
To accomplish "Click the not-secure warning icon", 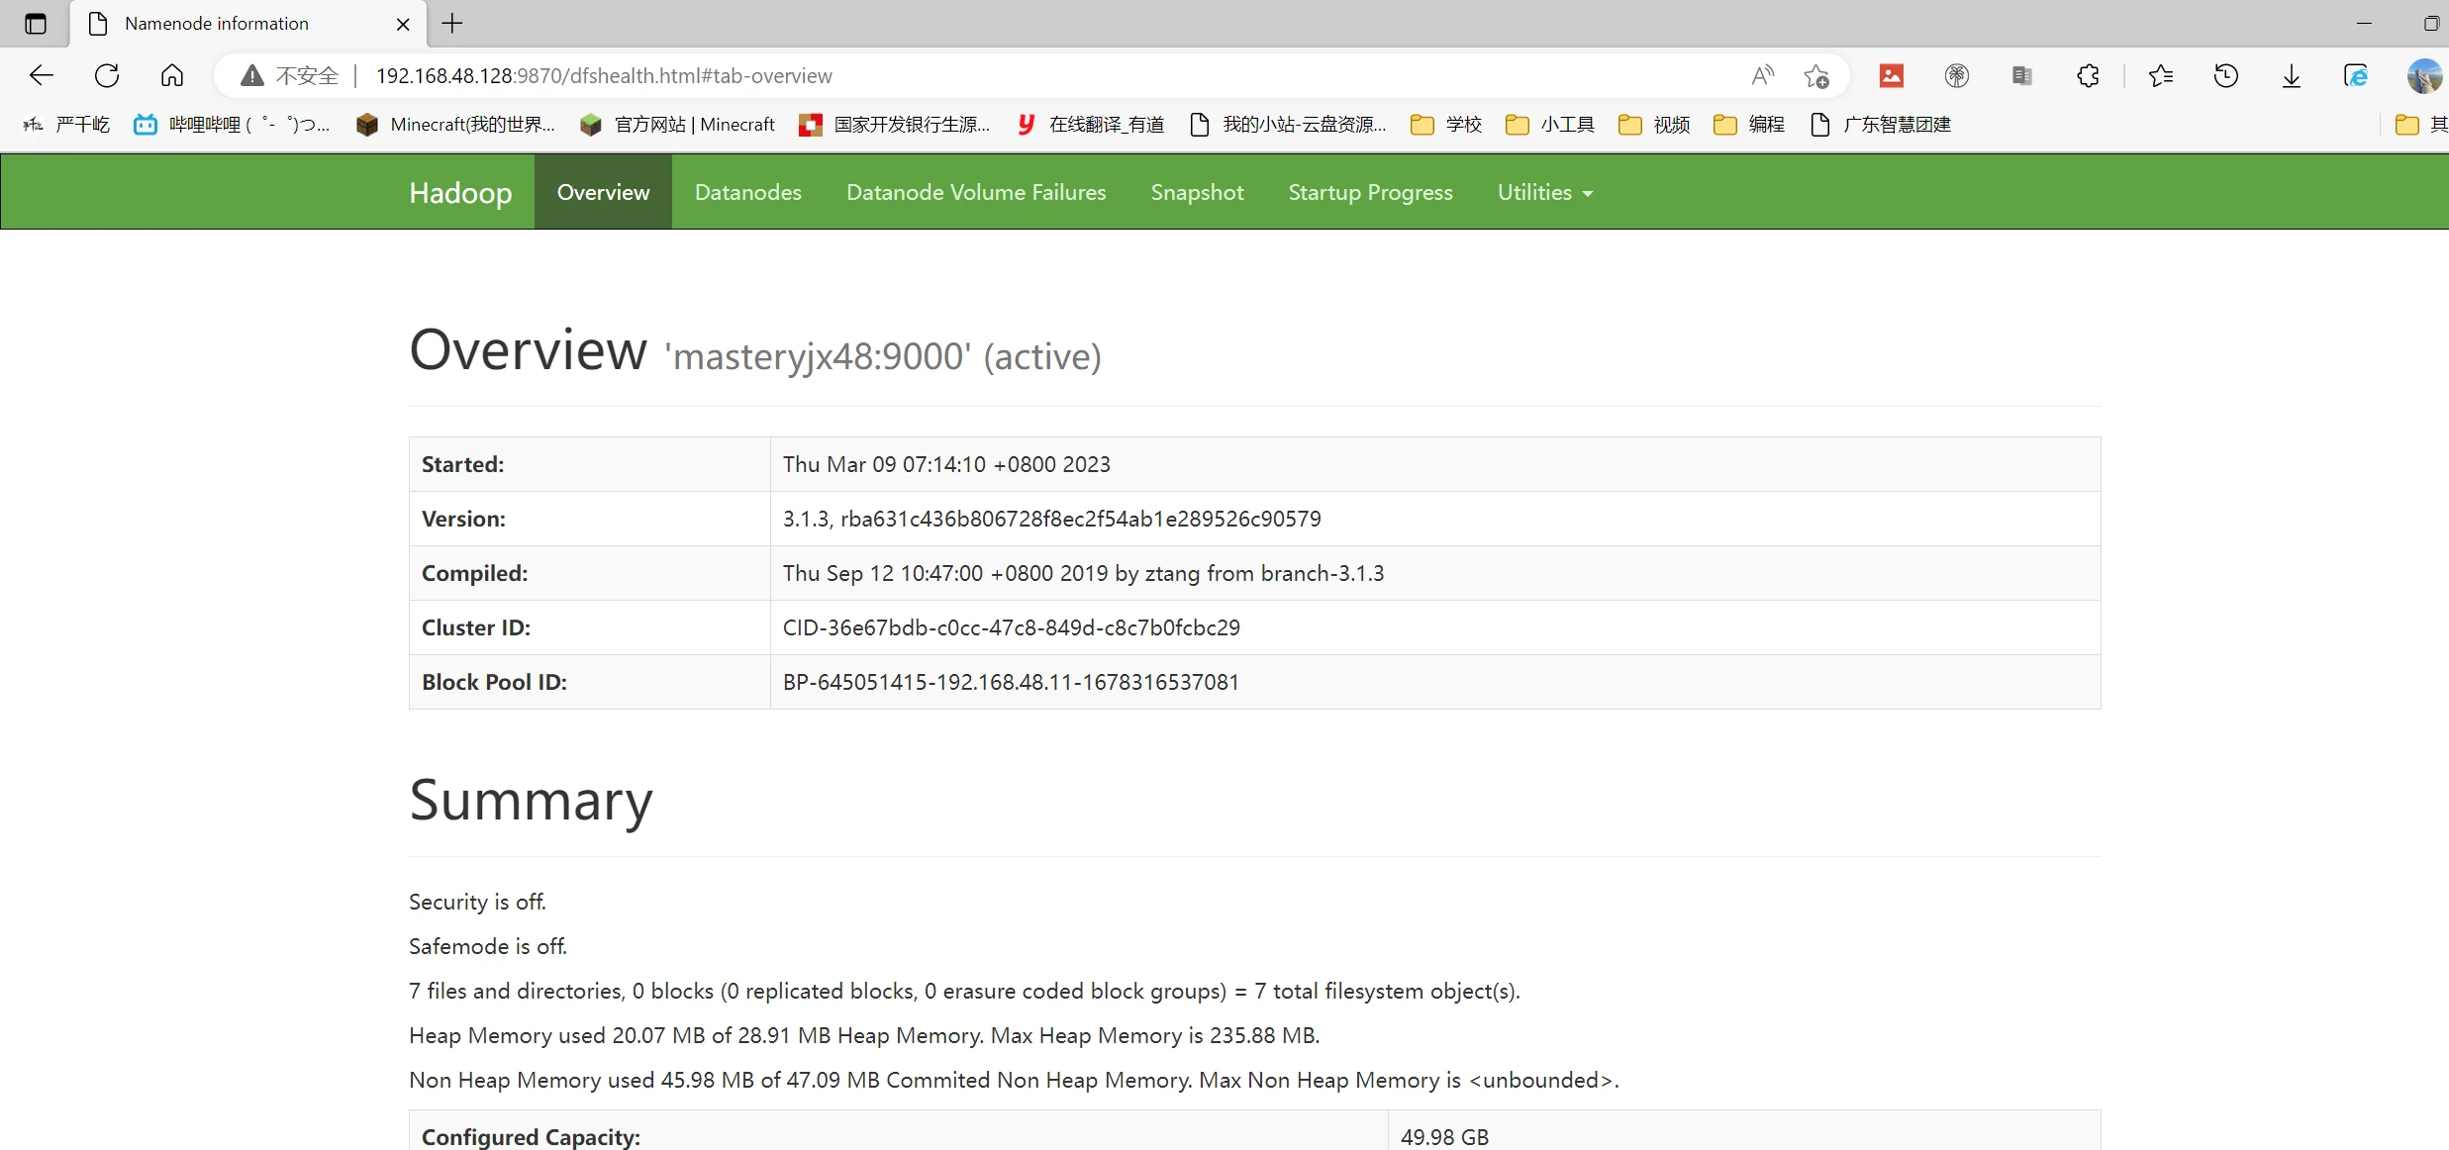I will [x=252, y=75].
